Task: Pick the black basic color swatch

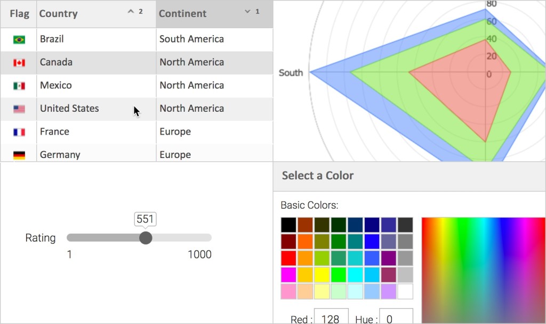Action: (x=288, y=225)
